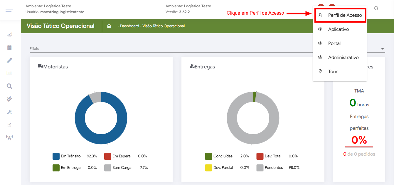Click the document page sidebar icon
394x185 pixels.
pos(9,125)
